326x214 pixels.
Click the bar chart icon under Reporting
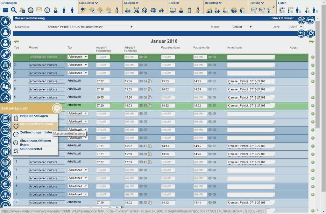pos(209,10)
